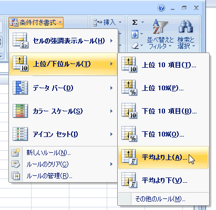Click the 上位 10 項目 icon

click(x=129, y=65)
